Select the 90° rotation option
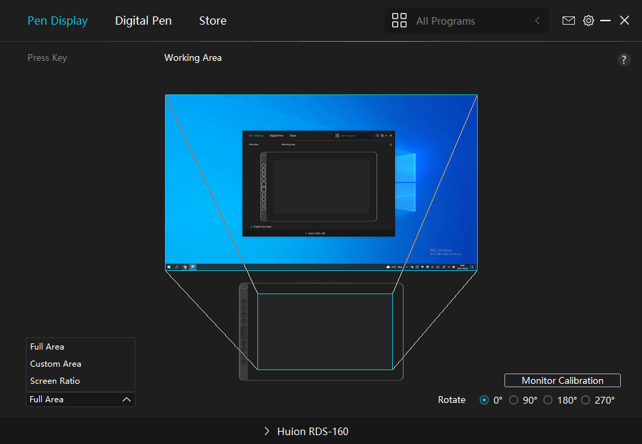 pyautogui.click(x=514, y=400)
